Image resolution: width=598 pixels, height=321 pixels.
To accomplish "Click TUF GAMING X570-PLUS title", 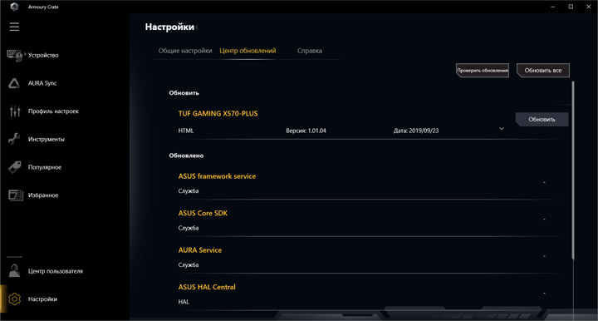I will click(x=218, y=113).
